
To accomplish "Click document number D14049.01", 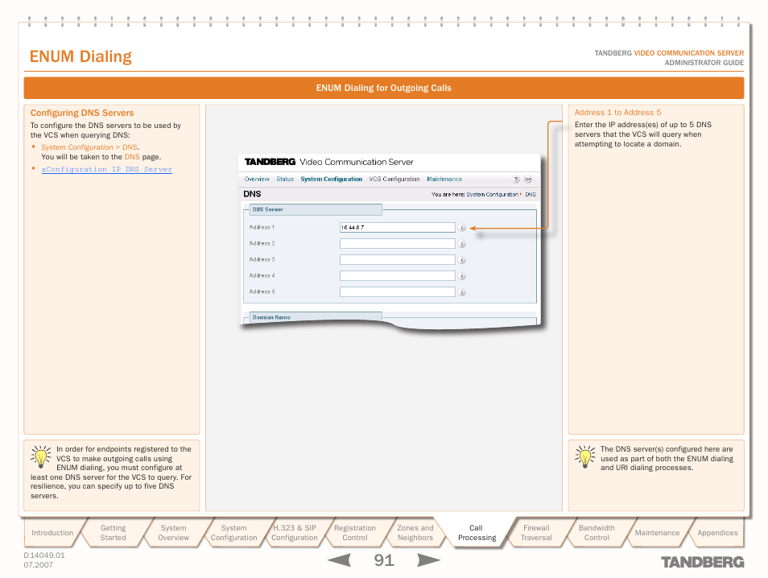I will pos(44,555).
